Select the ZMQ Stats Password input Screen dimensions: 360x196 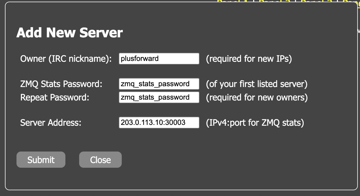click(x=159, y=84)
